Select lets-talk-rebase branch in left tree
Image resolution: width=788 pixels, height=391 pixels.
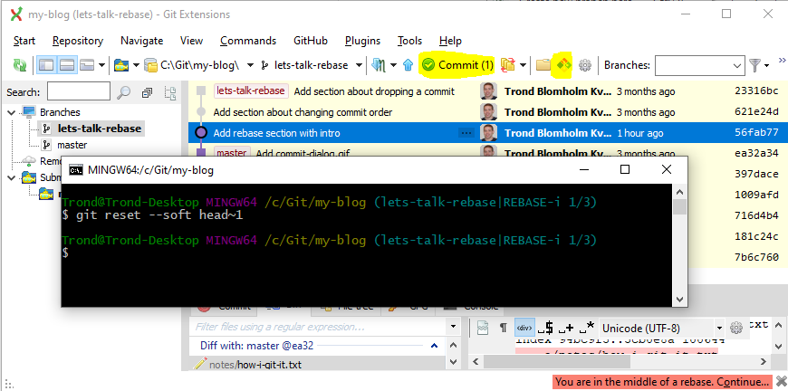point(99,129)
